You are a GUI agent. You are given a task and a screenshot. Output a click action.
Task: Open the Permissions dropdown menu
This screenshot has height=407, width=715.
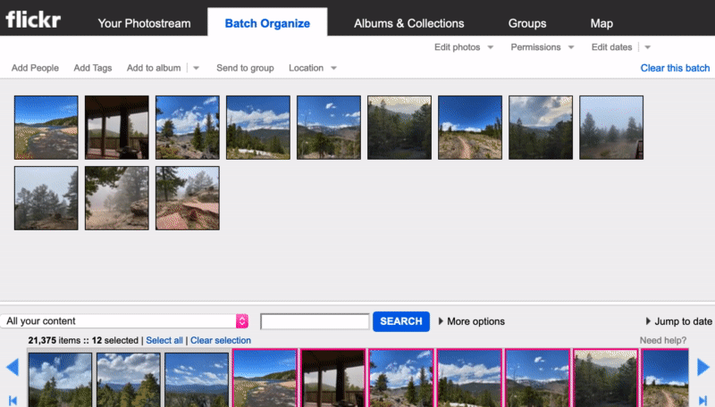coord(543,47)
